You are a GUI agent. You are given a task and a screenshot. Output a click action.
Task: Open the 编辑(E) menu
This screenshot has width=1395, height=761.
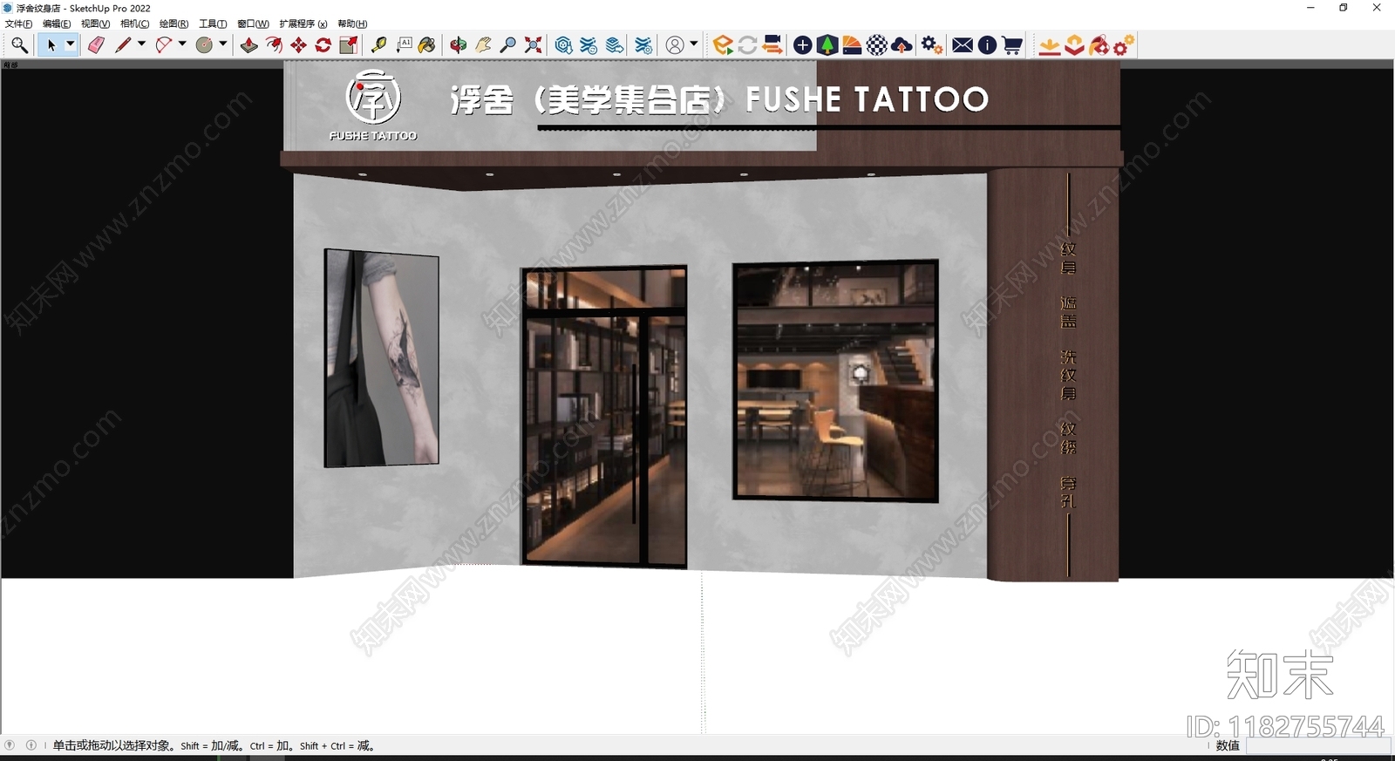tap(57, 24)
